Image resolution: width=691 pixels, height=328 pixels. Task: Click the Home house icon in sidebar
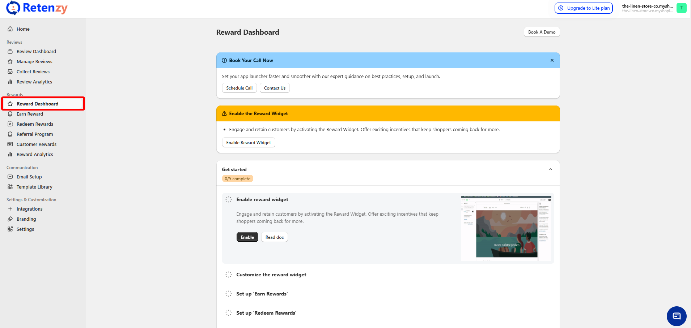click(x=10, y=29)
